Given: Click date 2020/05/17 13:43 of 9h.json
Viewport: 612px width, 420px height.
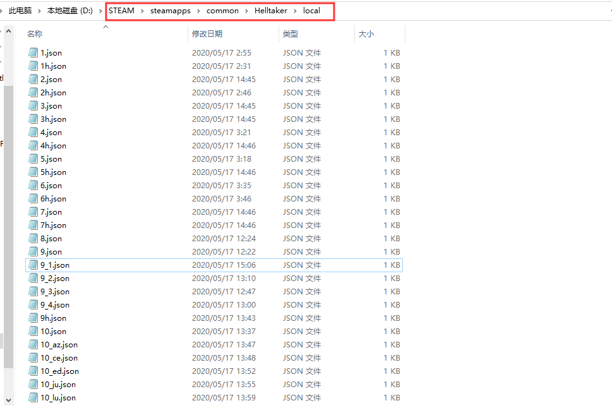Looking at the screenshot, I should point(224,318).
